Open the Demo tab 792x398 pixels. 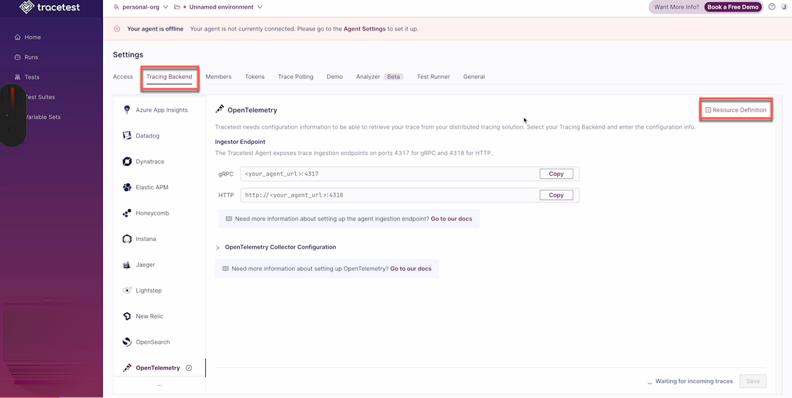335,77
